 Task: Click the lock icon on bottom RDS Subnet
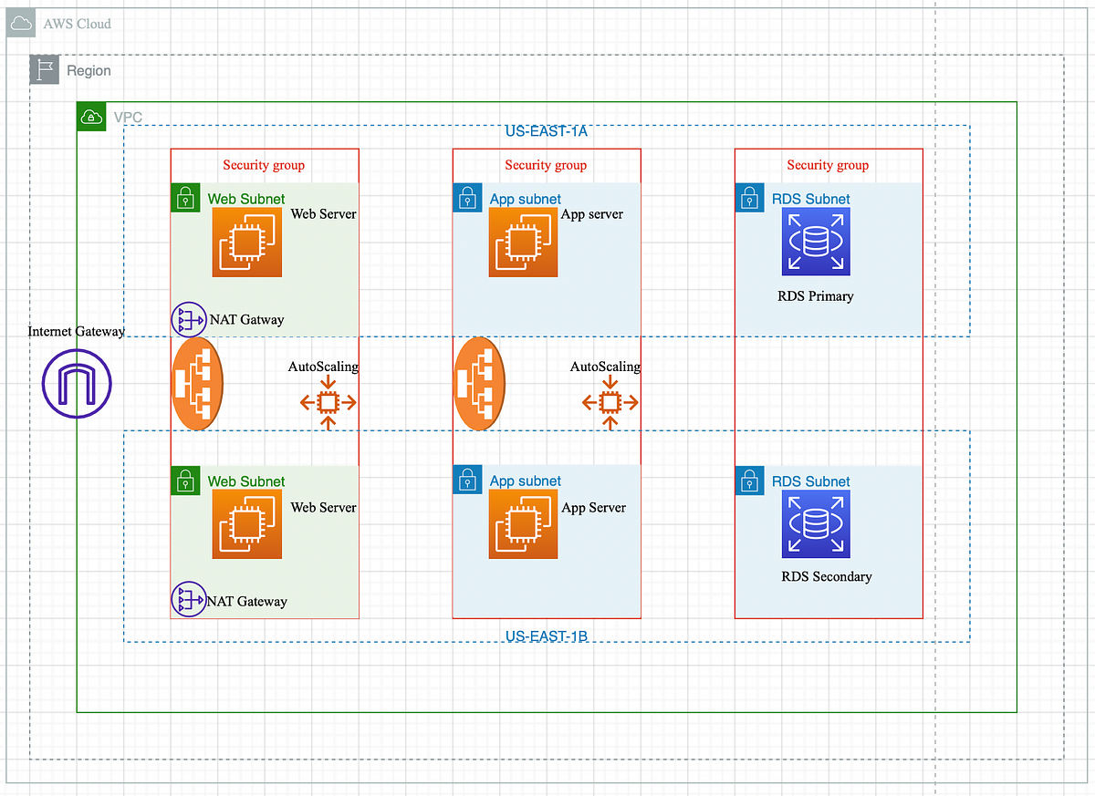pos(749,481)
